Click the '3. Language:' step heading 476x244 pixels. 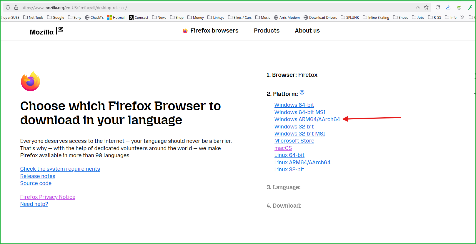point(284,187)
